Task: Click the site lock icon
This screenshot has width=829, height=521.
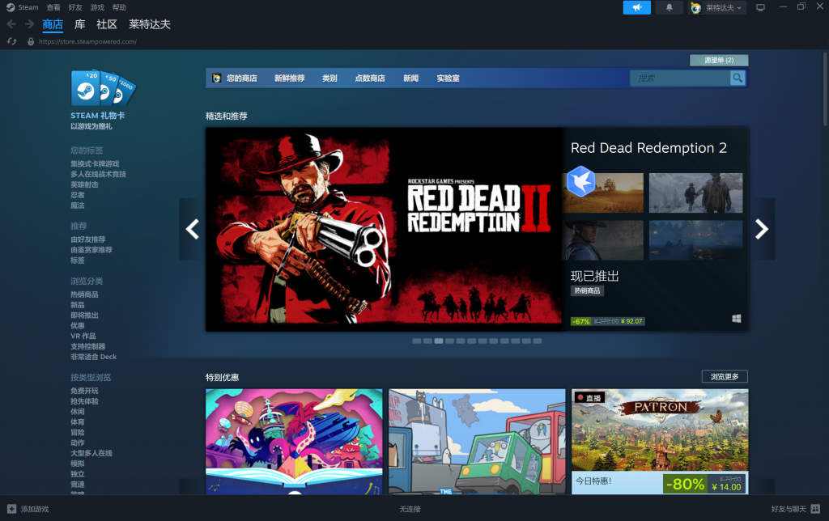Action: point(31,41)
